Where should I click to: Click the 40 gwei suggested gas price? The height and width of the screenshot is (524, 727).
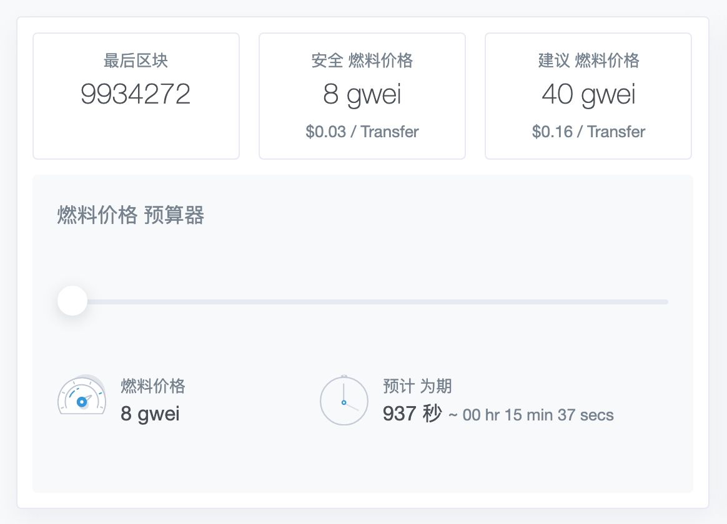pyautogui.click(x=588, y=94)
